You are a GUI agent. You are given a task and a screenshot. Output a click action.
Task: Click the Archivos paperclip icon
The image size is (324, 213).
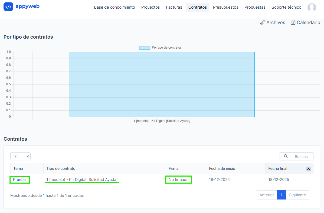tap(262, 23)
